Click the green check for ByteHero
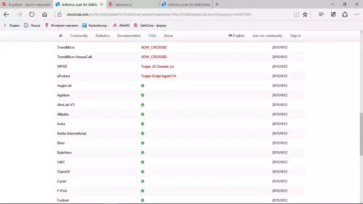The height and width of the screenshot is (204, 363). coord(142,153)
